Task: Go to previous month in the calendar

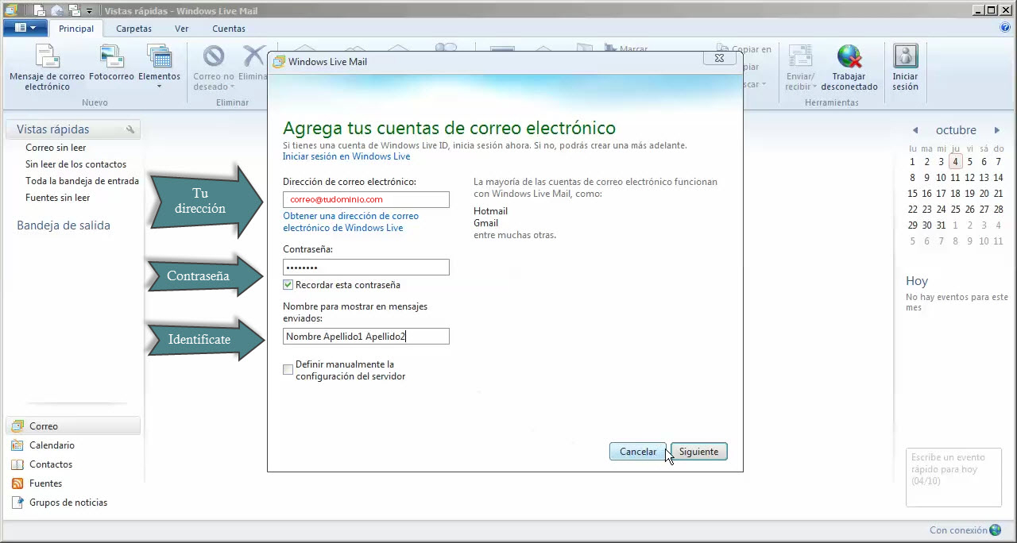Action: click(915, 130)
